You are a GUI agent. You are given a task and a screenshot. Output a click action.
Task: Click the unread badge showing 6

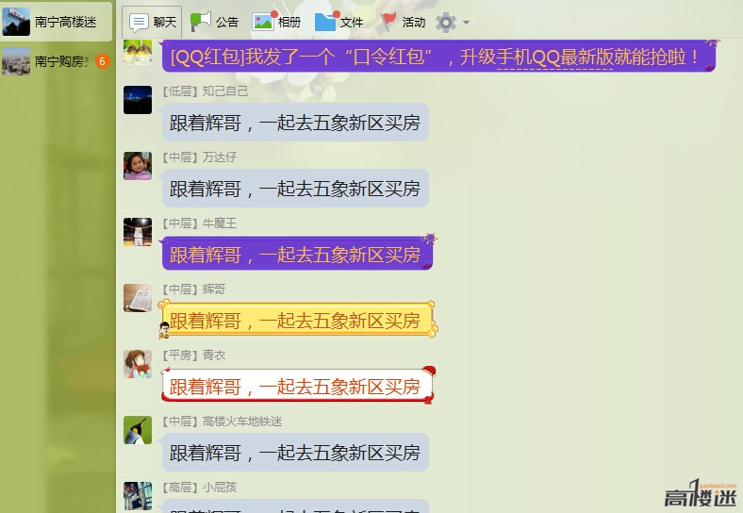tap(103, 61)
